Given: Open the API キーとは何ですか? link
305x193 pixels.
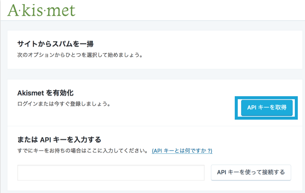Looking at the screenshot, I should coord(182,151).
